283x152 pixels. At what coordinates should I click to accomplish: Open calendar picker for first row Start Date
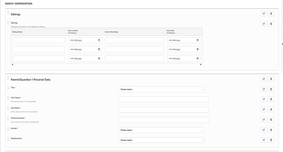[197, 40]
